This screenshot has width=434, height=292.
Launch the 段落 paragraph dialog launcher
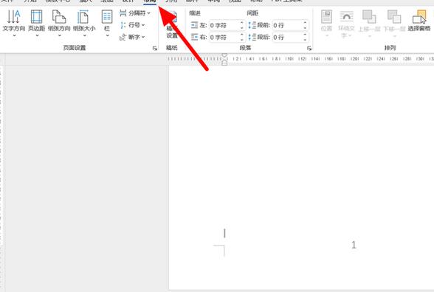[309, 49]
